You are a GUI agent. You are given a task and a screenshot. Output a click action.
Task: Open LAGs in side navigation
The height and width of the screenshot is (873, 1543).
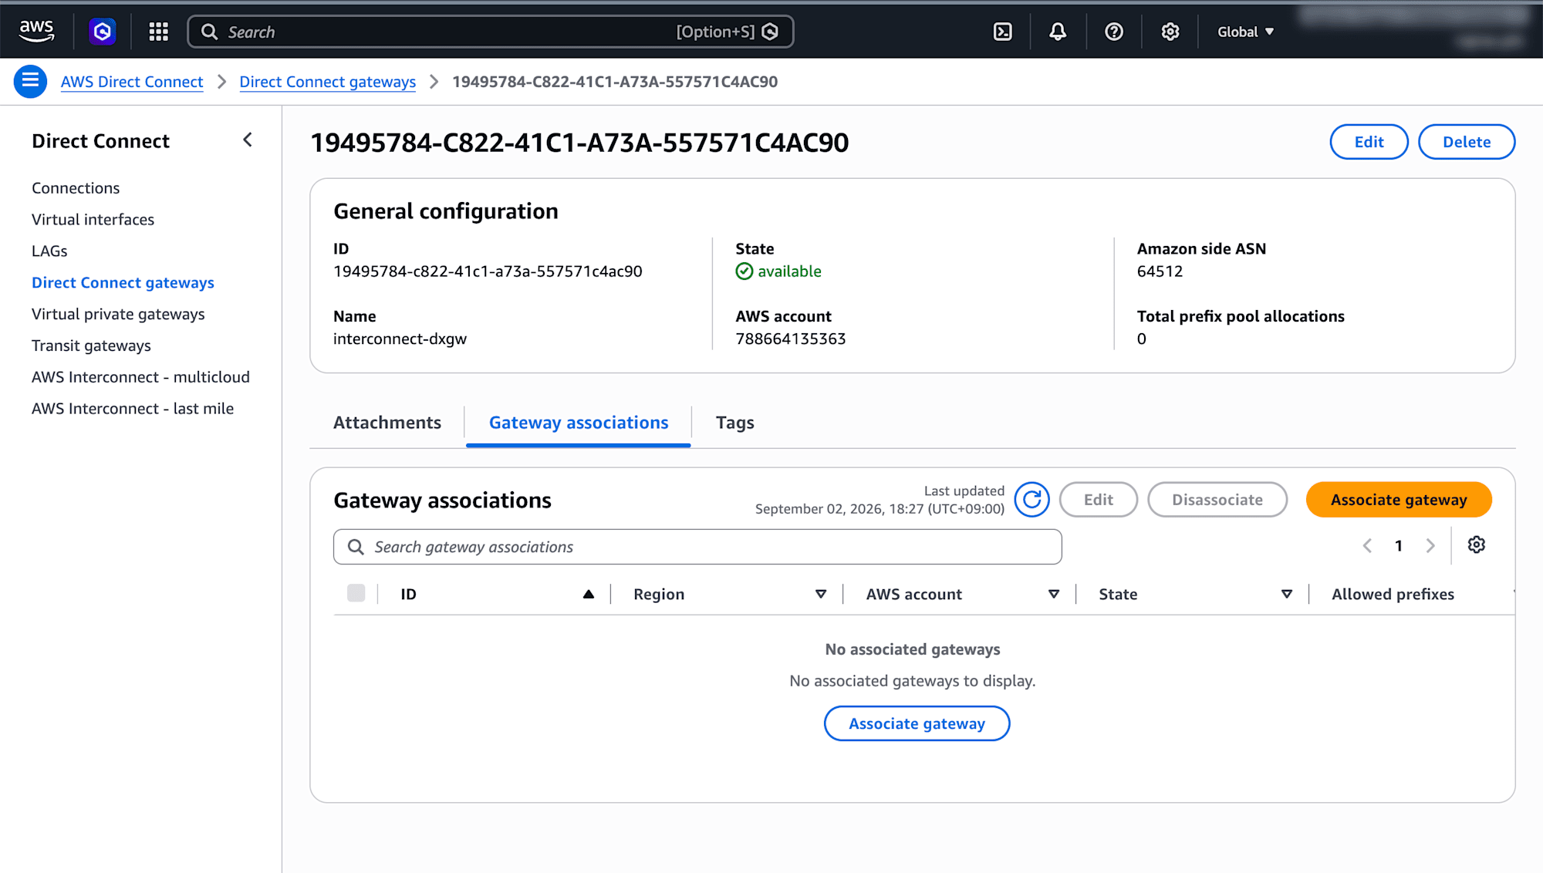pyautogui.click(x=49, y=251)
